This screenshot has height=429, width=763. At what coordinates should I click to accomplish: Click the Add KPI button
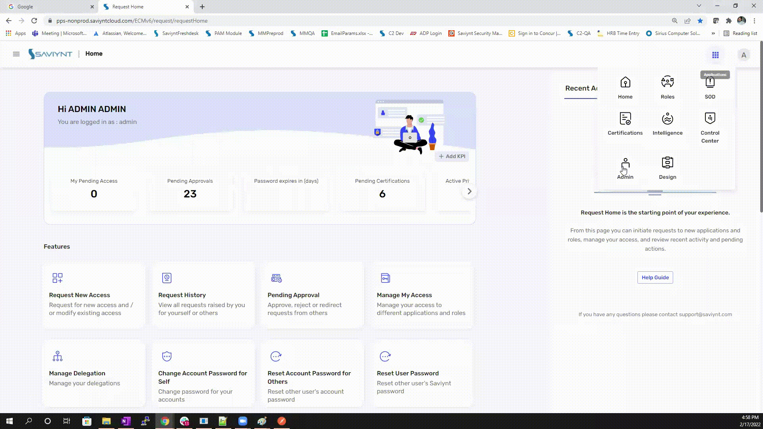452,156
